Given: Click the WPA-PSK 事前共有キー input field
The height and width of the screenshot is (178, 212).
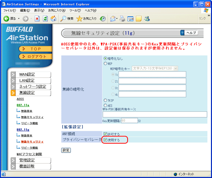Looking at the screenshot, I should [x=150, y=114].
